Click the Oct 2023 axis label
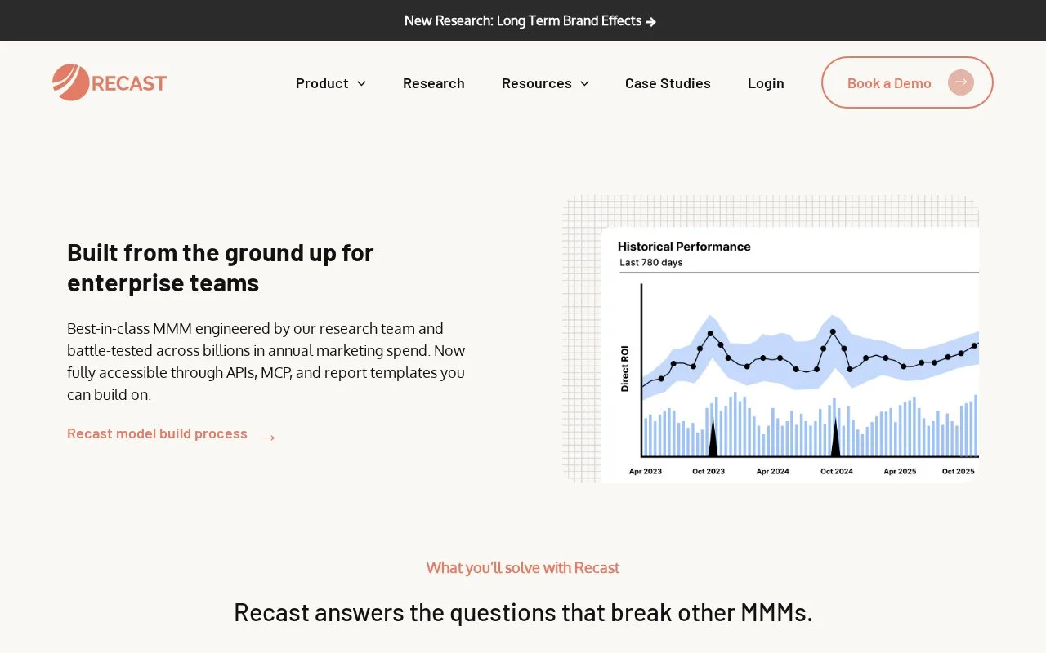Image resolution: width=1046 pixels, height=653 pixels. pos(709,472)
